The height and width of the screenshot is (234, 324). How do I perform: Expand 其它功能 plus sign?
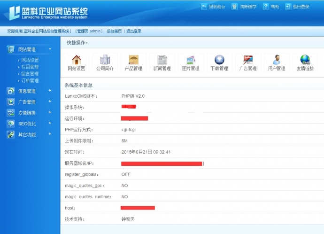(x=50, y=134)
